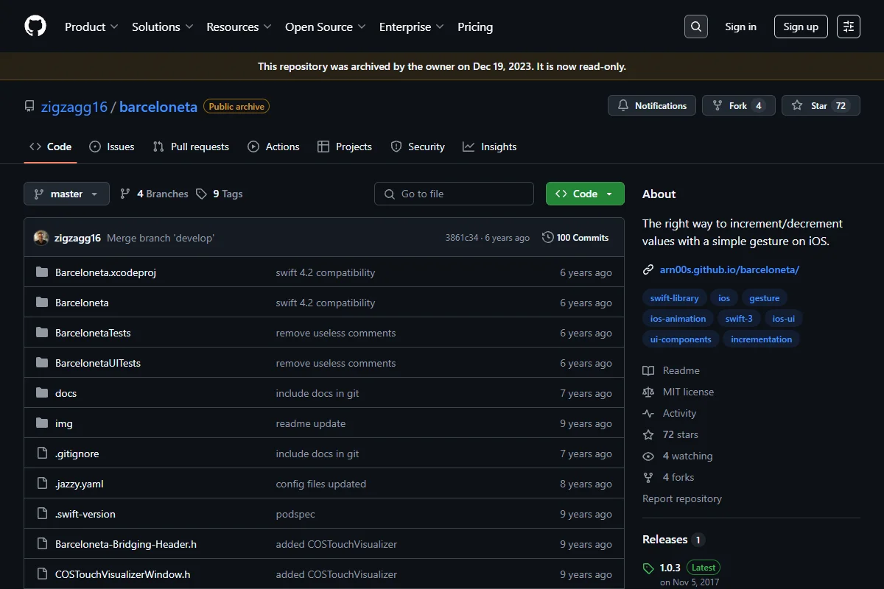Click the Go to file search field
Screen dimensions: 884x589
(x=454, y=194)
